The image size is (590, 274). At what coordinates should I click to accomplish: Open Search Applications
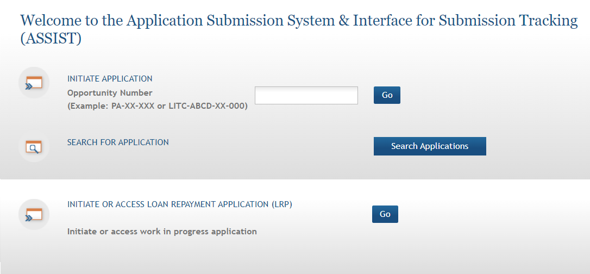430,146
